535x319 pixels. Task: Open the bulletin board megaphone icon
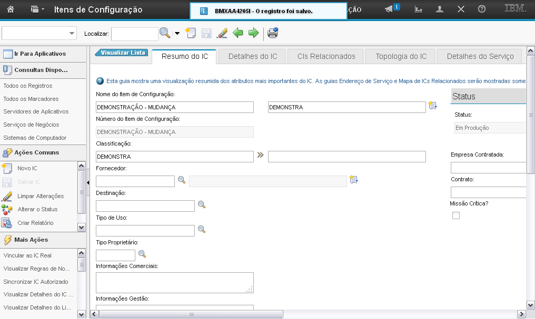389,9
